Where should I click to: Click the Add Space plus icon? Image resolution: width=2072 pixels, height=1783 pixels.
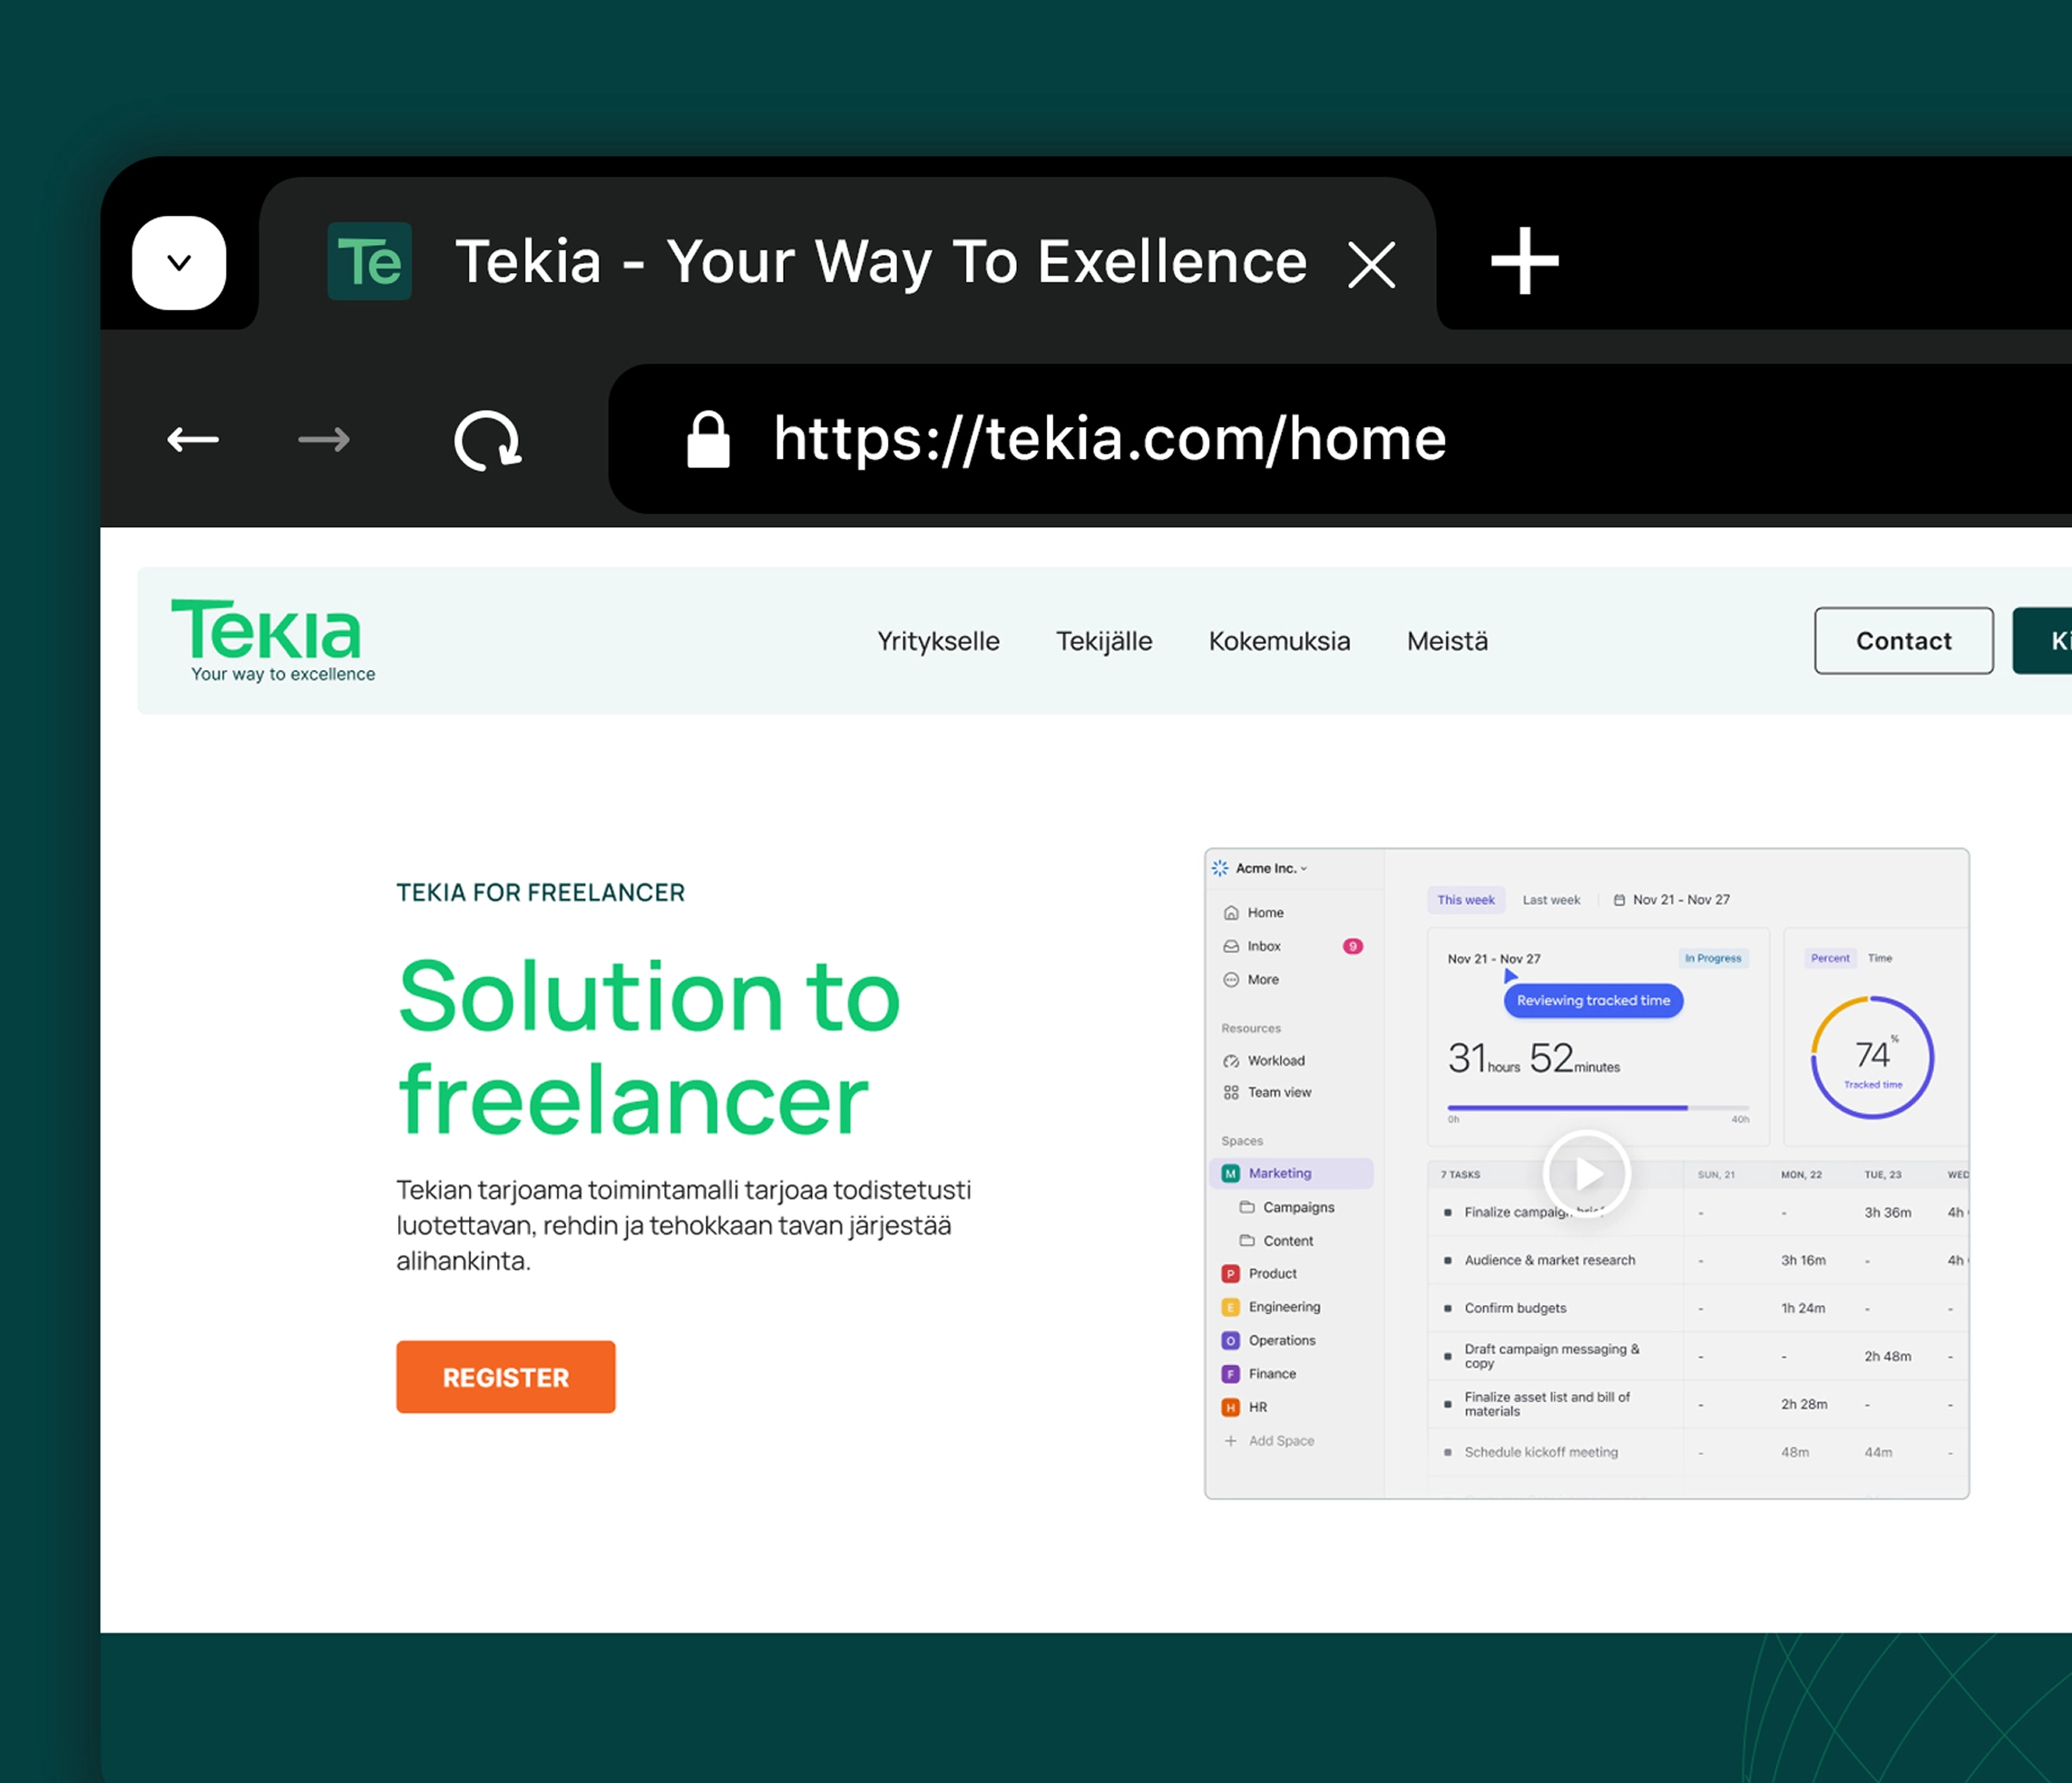point(1231,1440)
